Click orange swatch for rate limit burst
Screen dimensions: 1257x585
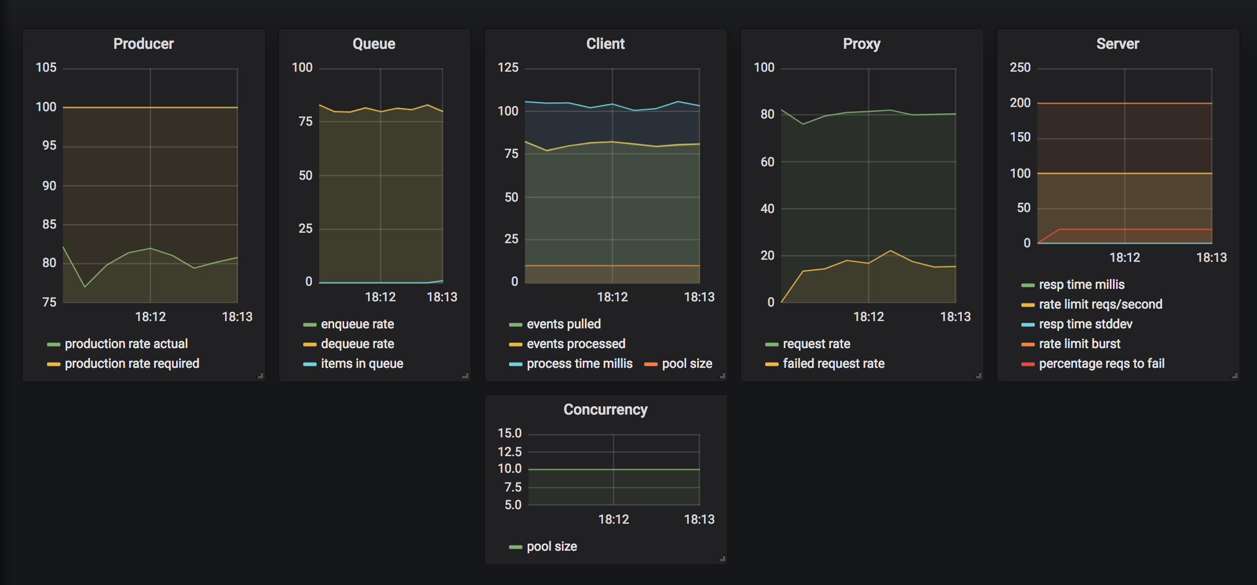coord(1028,344)
